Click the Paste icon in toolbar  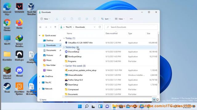72,19
